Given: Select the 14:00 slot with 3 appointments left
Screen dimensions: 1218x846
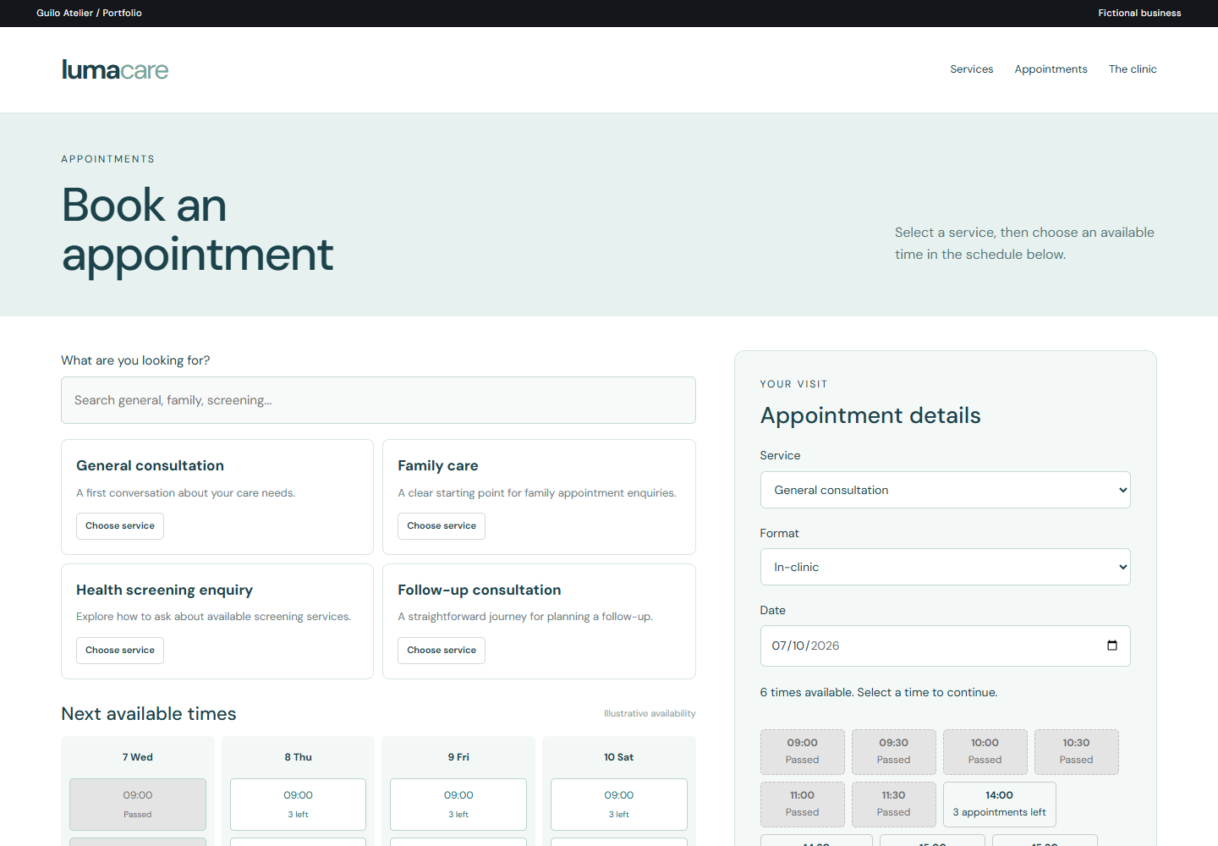Looking at the screenshot, I should pyautogui.click(x=999, y=804).
